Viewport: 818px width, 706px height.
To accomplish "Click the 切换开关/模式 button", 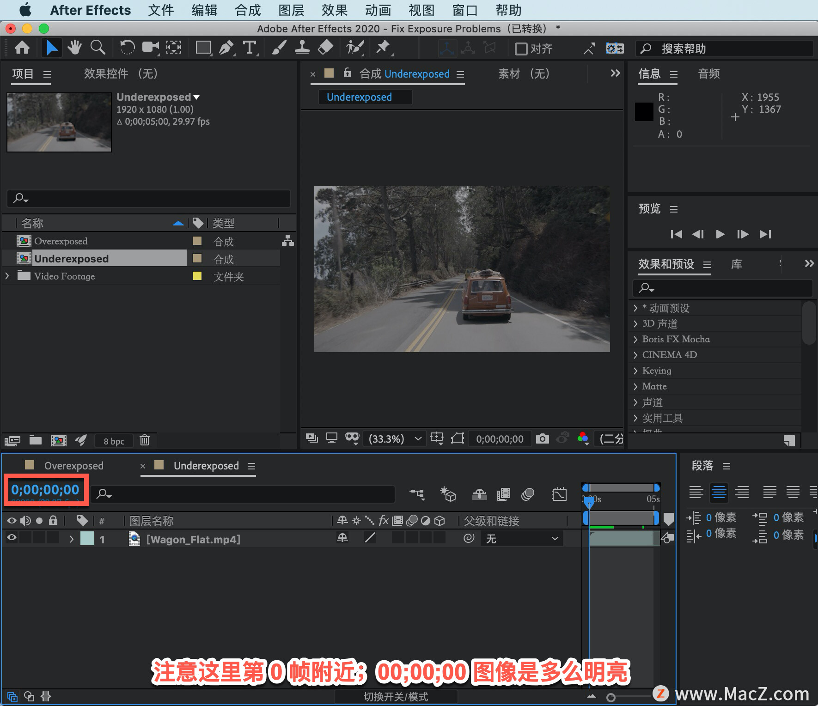I will tap(396, 697).
